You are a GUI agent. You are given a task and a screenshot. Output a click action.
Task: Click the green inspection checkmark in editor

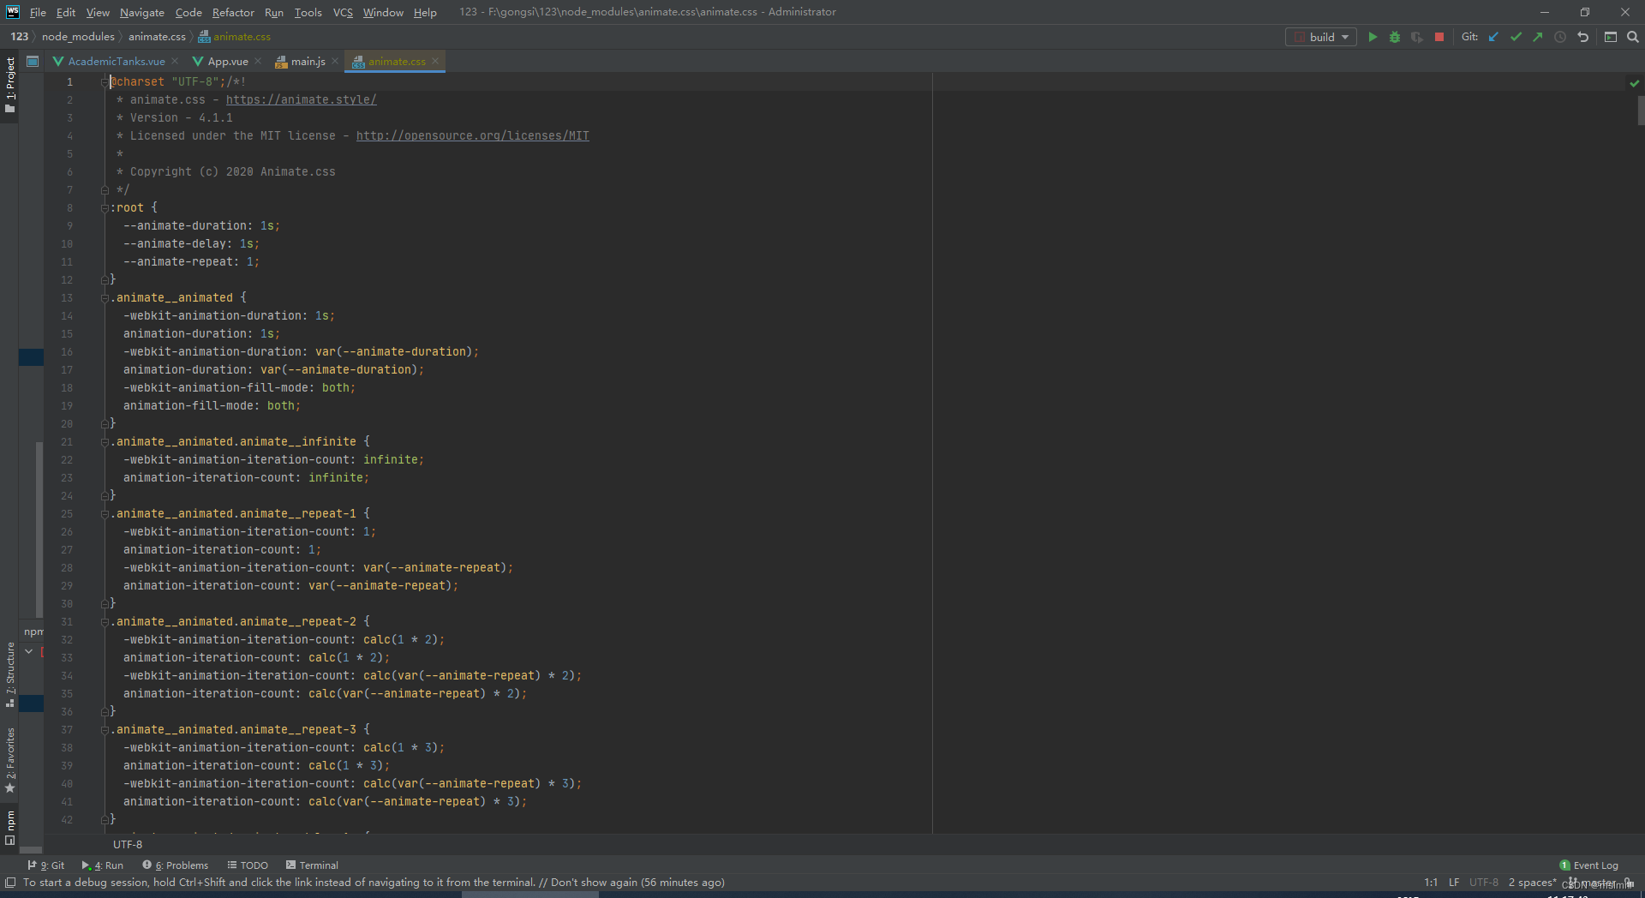coord(1635,83)
